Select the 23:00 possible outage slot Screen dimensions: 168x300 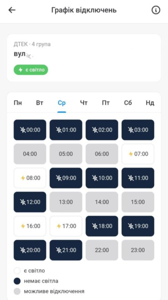click(x=138, y=250)
